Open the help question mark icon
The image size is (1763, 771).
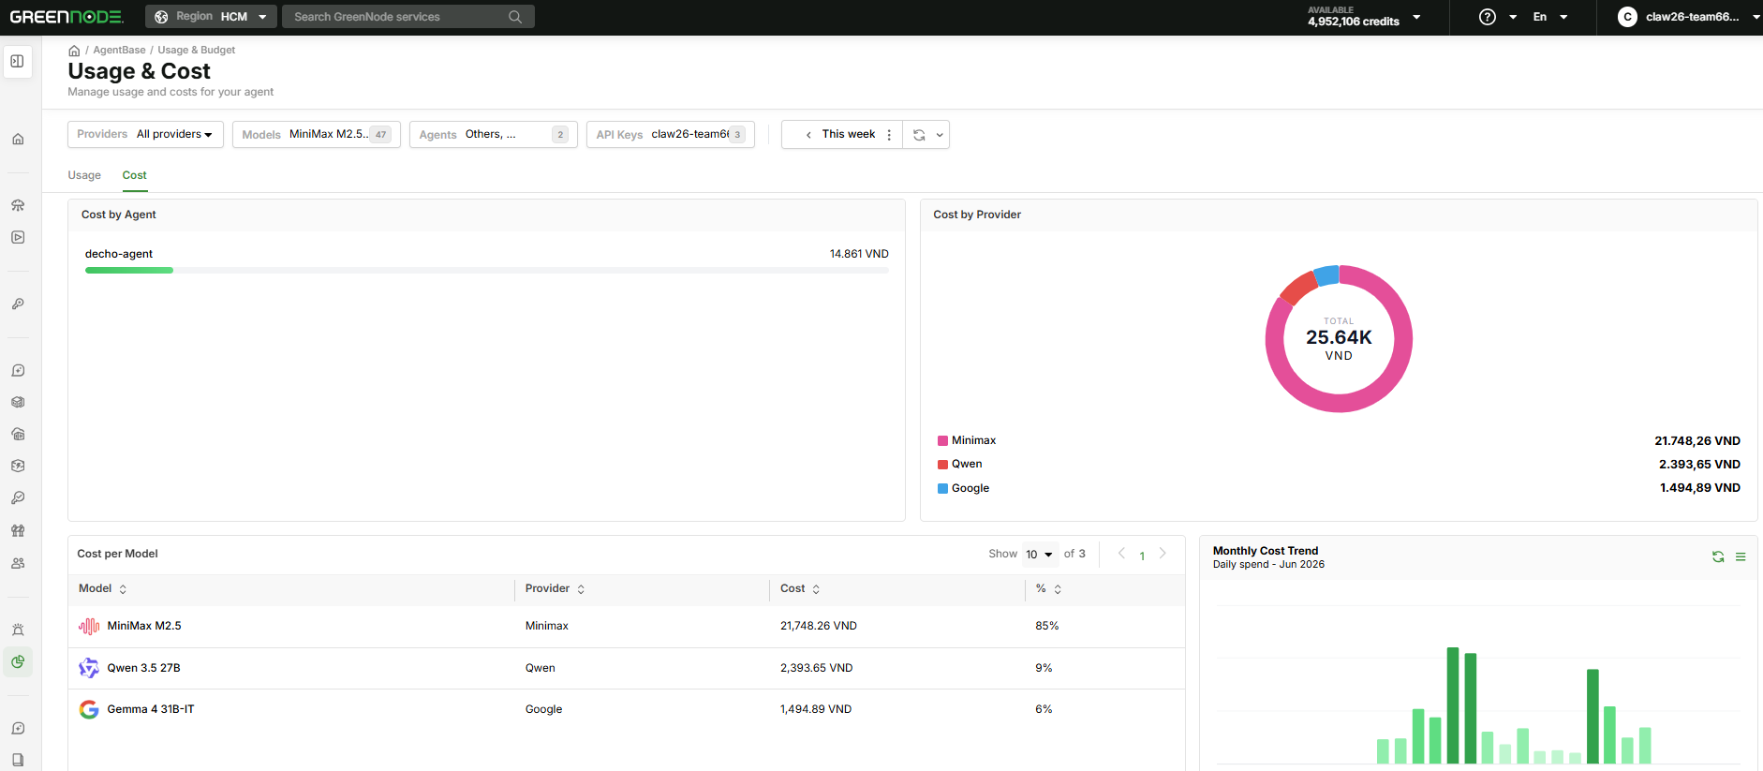[x=1488, y=17]
